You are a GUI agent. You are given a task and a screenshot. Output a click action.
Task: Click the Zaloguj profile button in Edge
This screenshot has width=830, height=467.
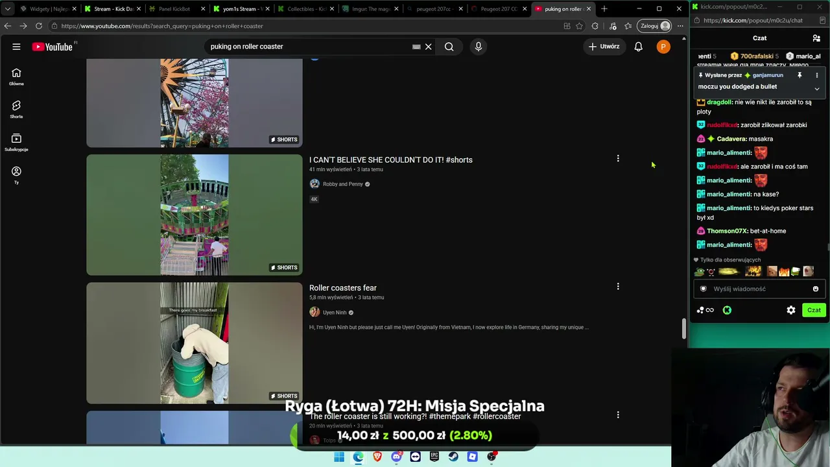[x=656, y=26]
